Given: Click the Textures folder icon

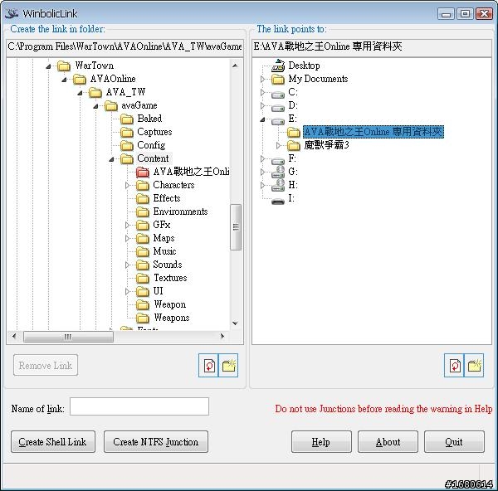Looking at the screenshot, I should (x=143, y=278).
